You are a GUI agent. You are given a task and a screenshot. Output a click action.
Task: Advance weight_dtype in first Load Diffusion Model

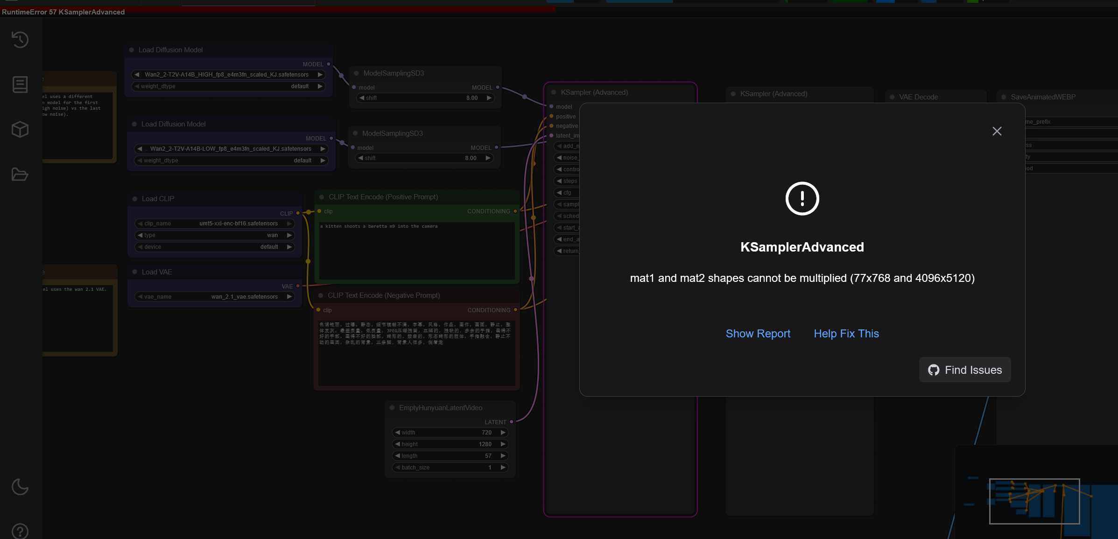click(320, 86)
